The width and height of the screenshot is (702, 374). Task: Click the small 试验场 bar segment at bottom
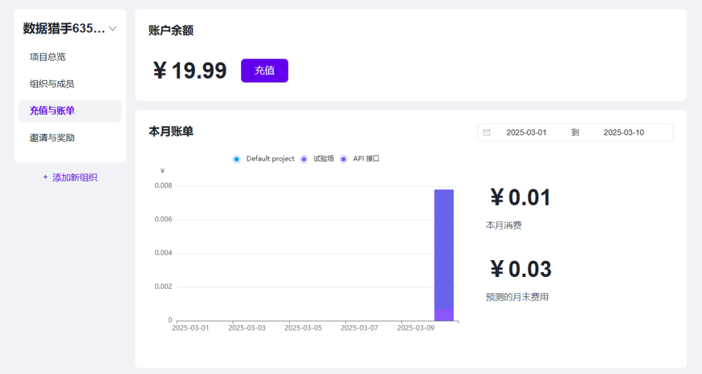444,315
